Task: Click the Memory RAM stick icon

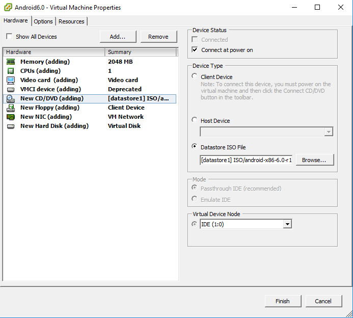Action: point(11,62)
